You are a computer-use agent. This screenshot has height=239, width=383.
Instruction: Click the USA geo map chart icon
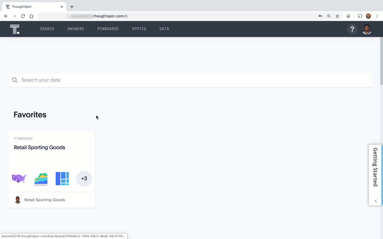19,178
